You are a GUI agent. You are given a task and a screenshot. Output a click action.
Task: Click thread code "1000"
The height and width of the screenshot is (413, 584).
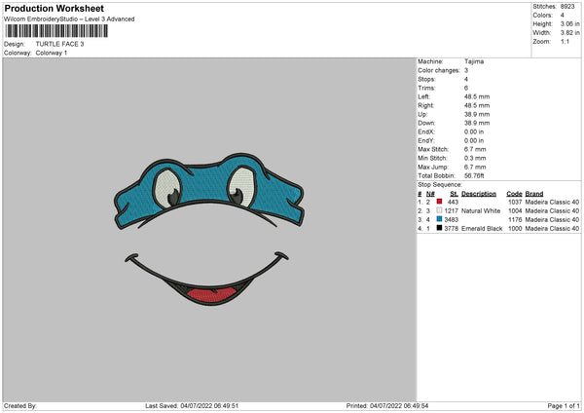pyautogui.click(x=515, y=228)
